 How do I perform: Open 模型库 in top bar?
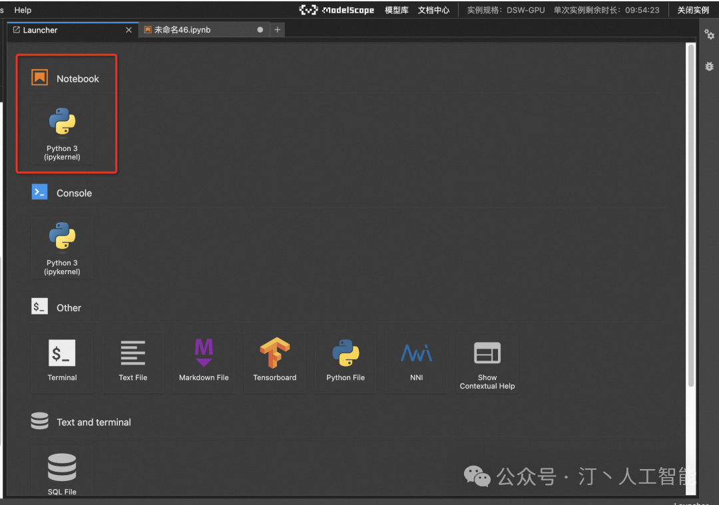tap(397, 10)
